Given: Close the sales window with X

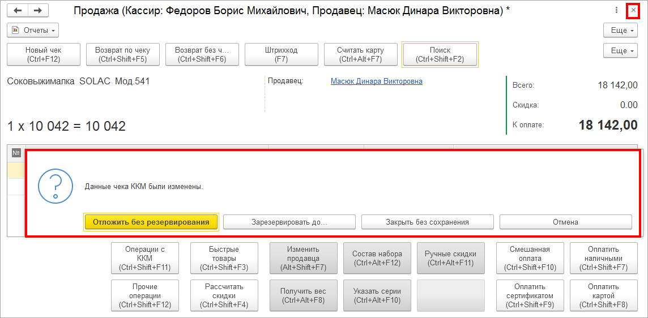Looking at the screenshot, I should (633, 10).
